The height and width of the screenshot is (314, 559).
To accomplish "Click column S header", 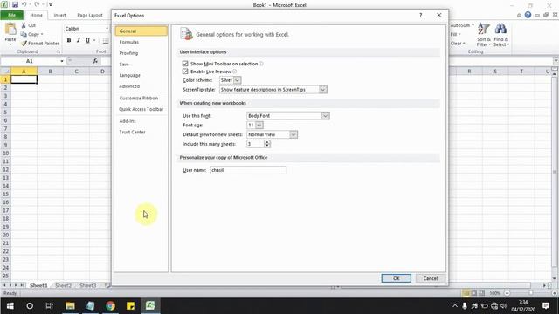I will coord(495,72).
